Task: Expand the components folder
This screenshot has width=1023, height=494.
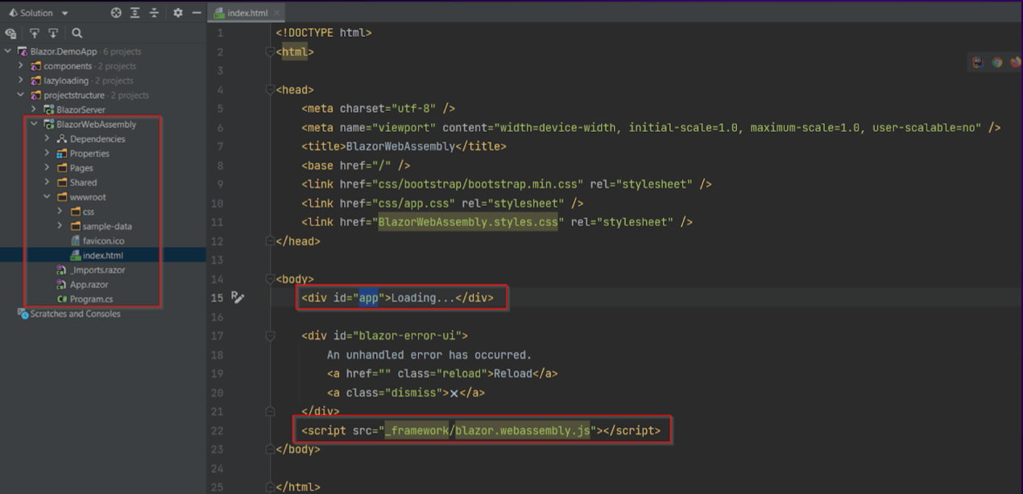Action: point(21,66)
